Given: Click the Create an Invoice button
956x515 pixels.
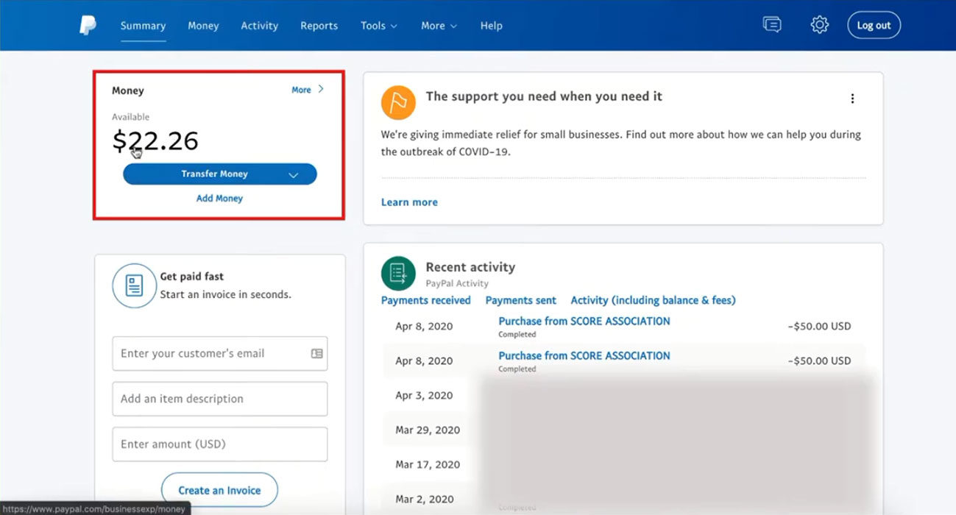Looking at the screenshot, I should coord(219,490).
